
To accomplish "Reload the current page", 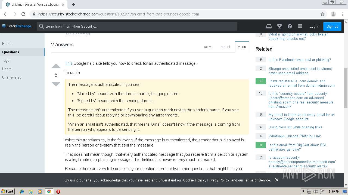I will (23, 14).
